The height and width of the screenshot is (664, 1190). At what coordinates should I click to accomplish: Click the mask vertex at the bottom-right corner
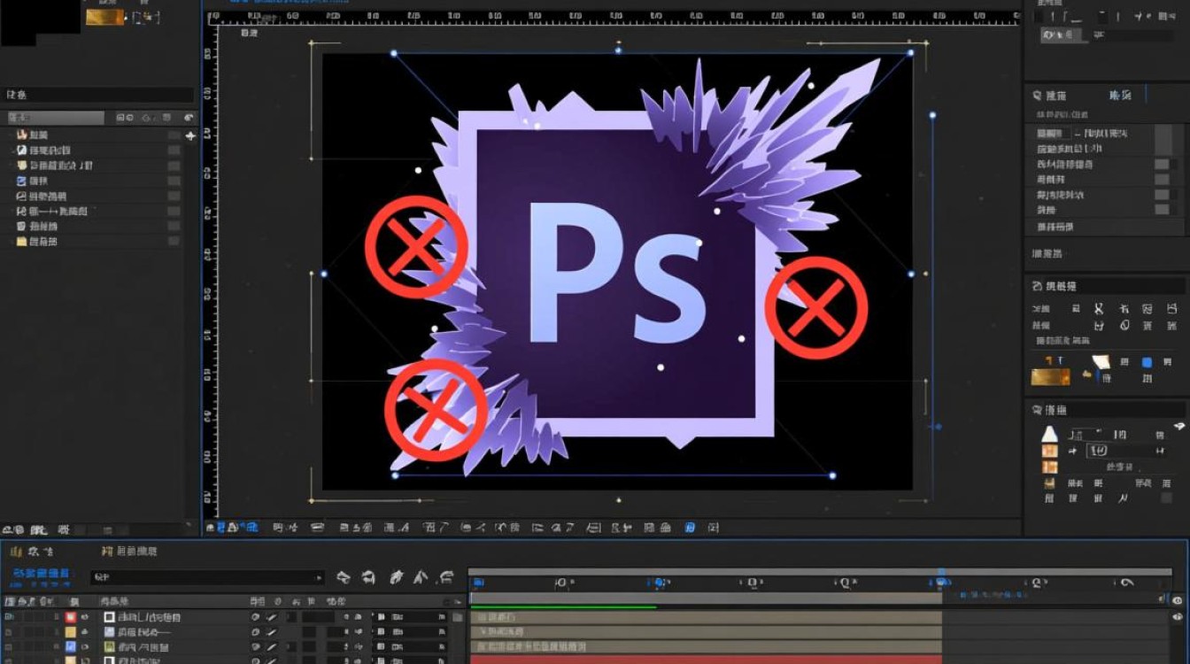(x=832, y=475)
